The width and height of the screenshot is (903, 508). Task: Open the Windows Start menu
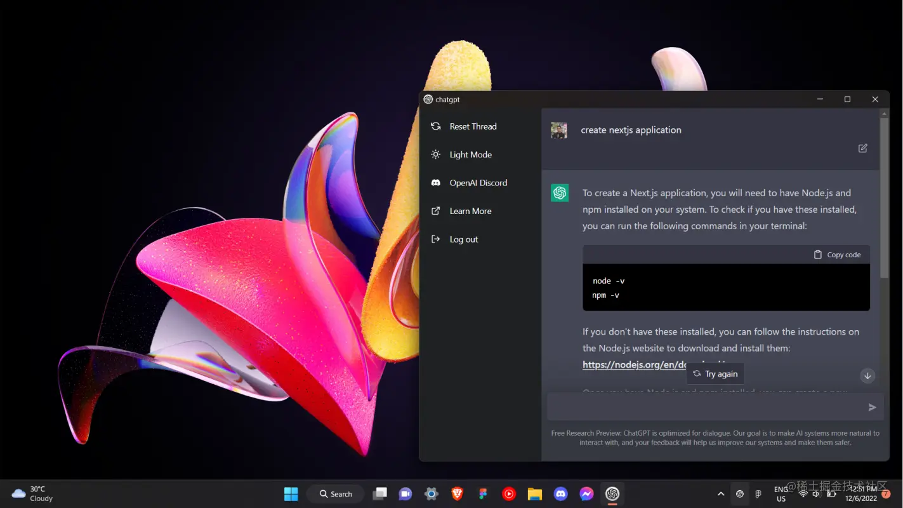pos(291,494)
